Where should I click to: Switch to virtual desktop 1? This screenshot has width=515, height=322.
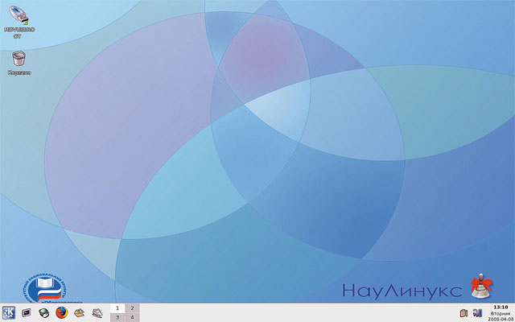(117, 308)
